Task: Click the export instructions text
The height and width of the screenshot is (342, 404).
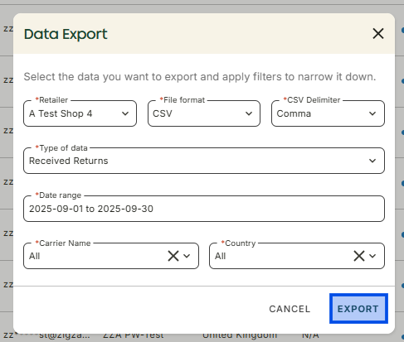Action: click(x=200, y=77)
